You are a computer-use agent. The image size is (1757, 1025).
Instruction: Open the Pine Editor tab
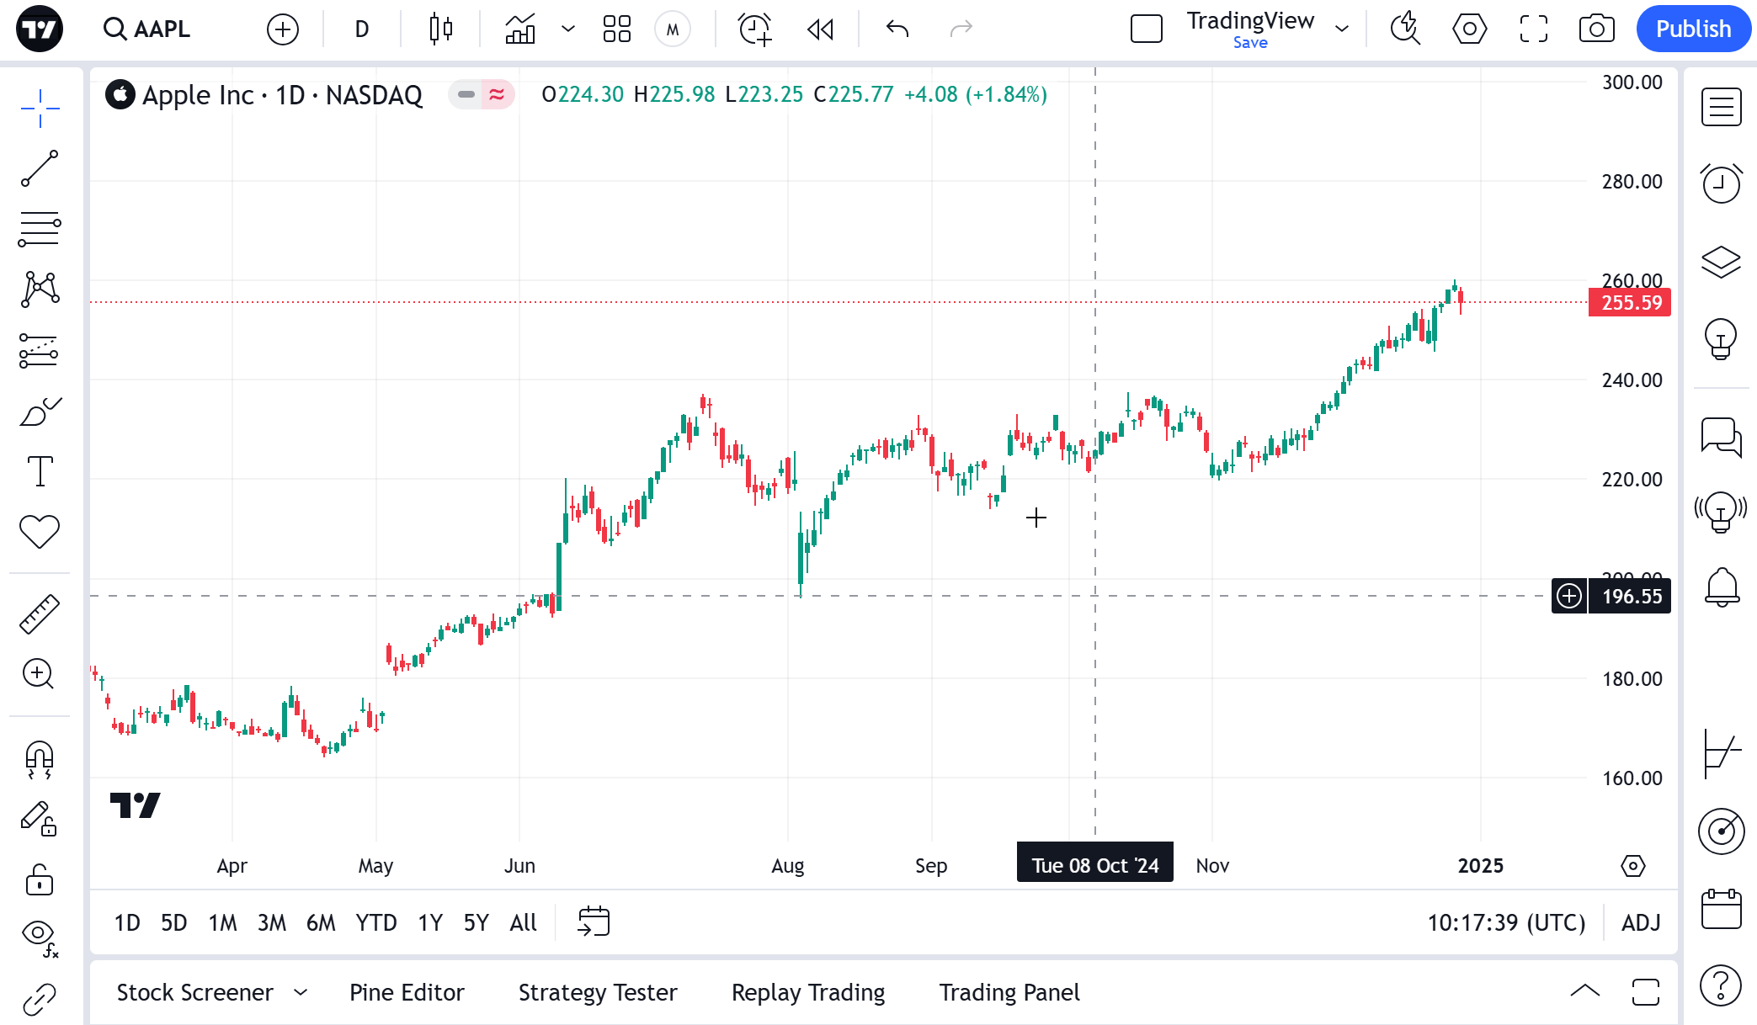tap(407, 993)
